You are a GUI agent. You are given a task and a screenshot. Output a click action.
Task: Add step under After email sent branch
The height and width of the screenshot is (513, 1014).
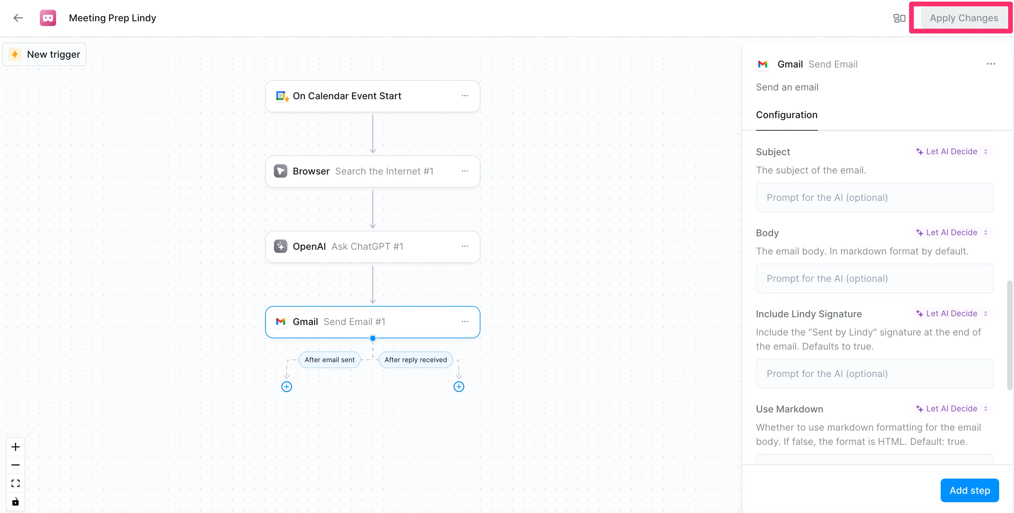(x=286, y=387)
